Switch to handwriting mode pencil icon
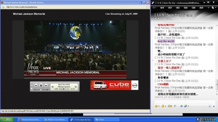The width and height of the screenshot is (218, 122). point(210,106)
